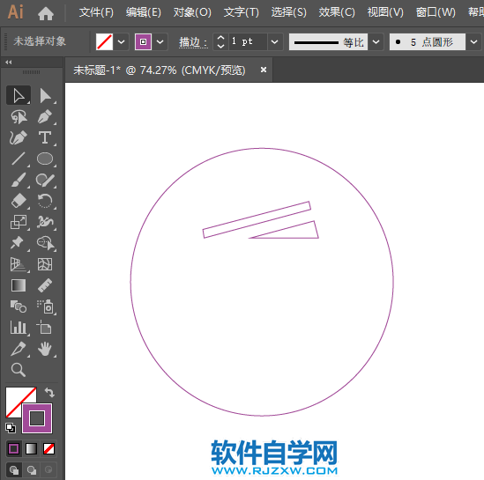This screenshot has height=480, width=484.
Task: Select the Rotate tool
Action: point(45,201)
